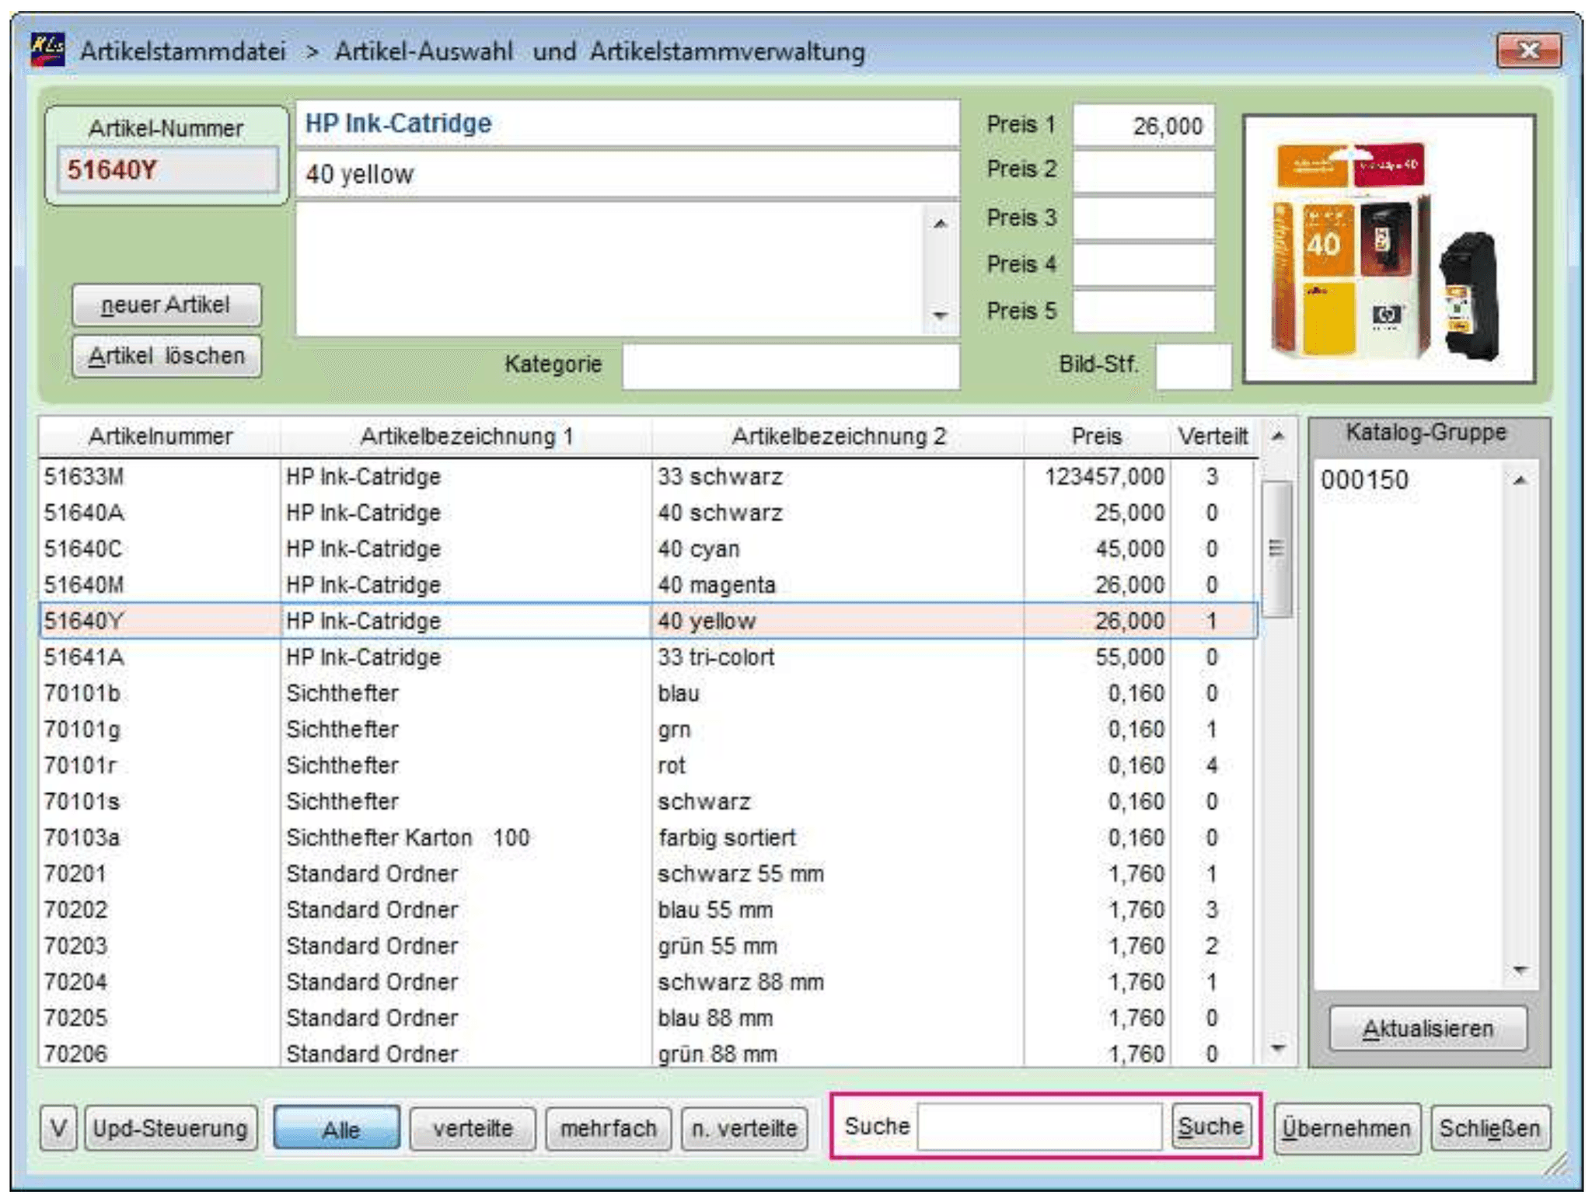The width and height of the screenshot is (1592, 1202).
Task: Select article 70201 Standard Ordner schwarz 55 mm
Action: pyautogui.click(x=647, y=873)
